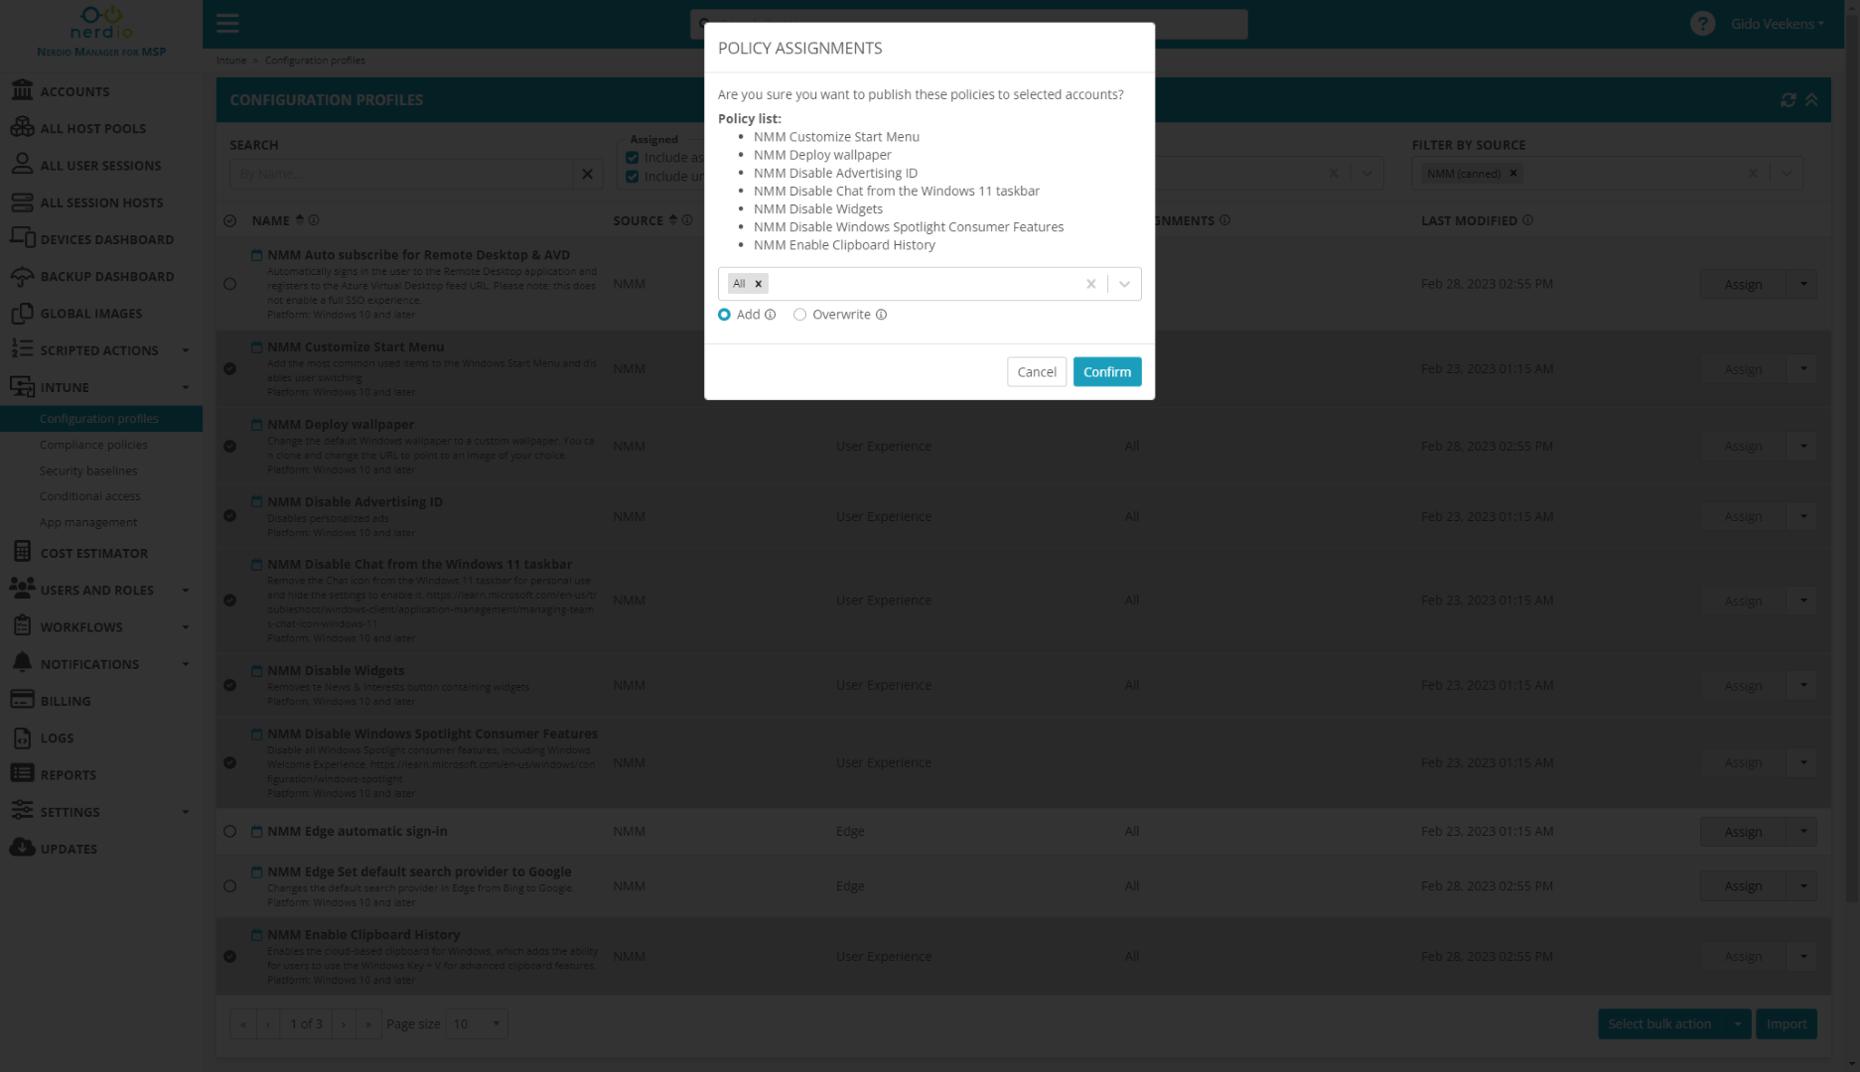Image resolution: width=1860 pixels, height=1072 pixels.
Task: Click the Settings sliders icon
Action: point(22,811)
